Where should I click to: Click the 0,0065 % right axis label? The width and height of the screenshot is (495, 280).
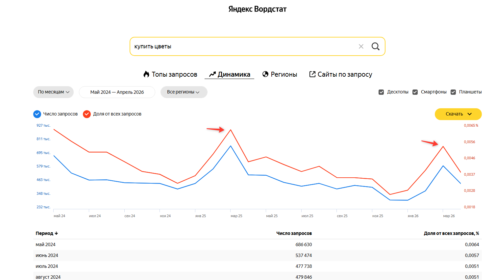click(x=471, y=125)
